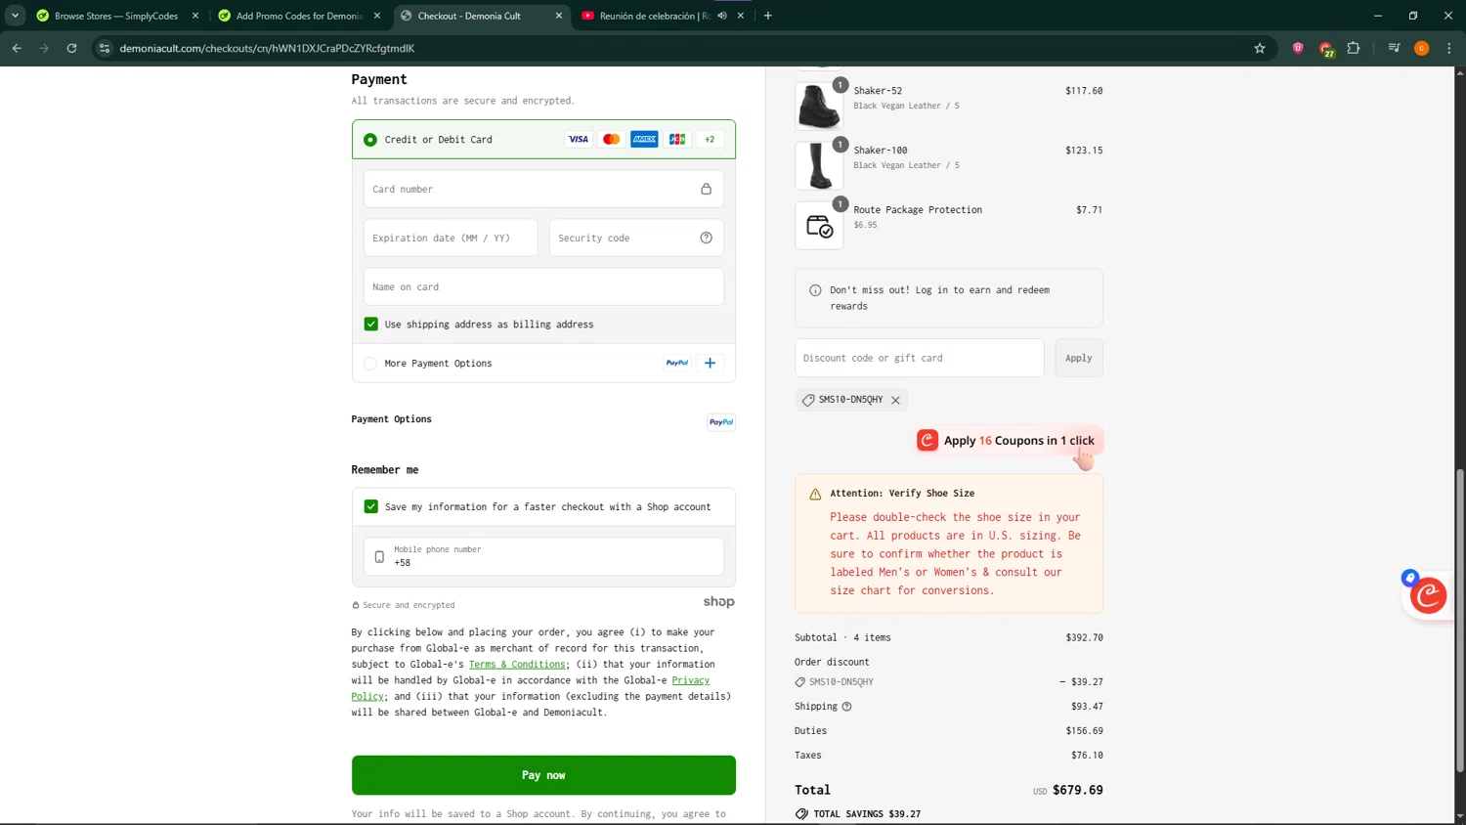
Task: Click the JCB card logo
Action: tap(677, 139)
